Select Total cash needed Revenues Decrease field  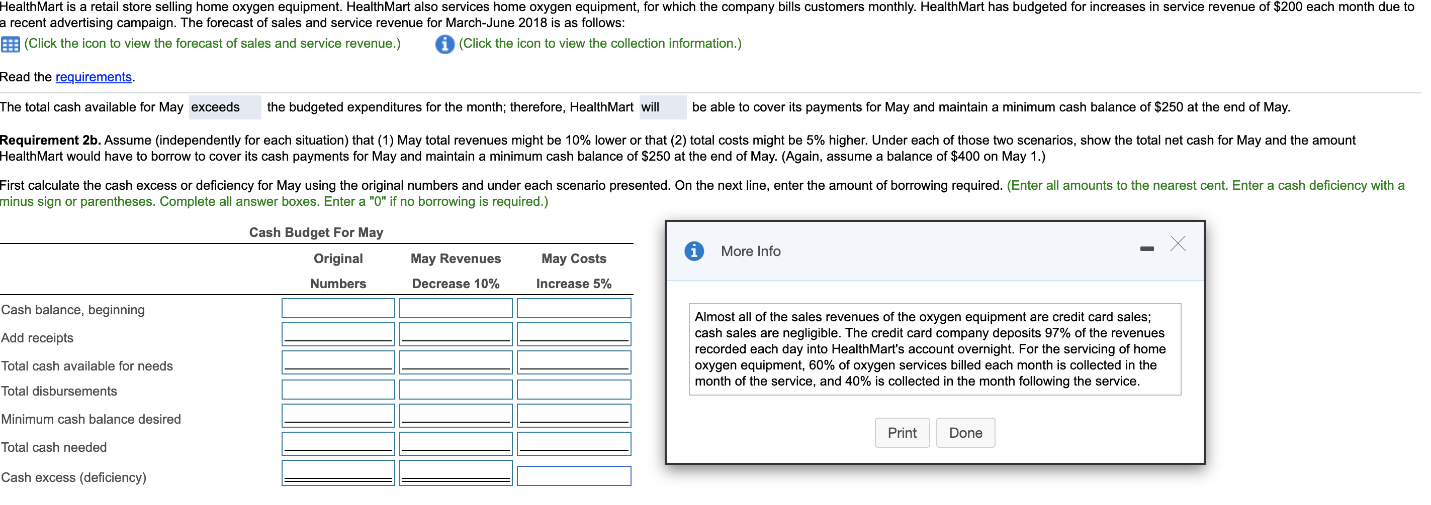(x=456, y=444)
